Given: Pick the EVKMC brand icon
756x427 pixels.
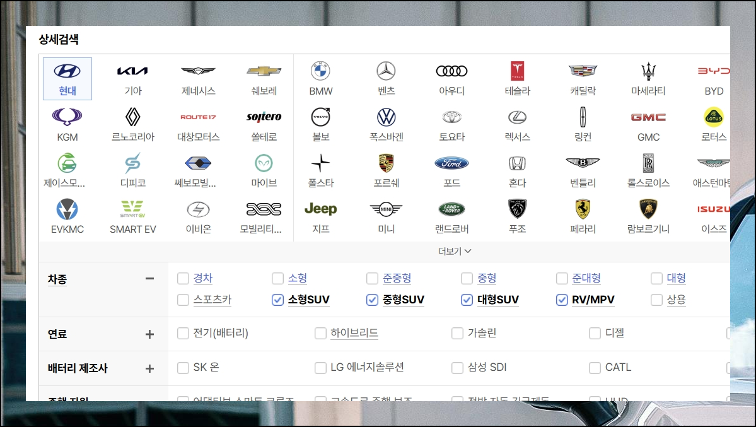Looking at the screenshot, I should pyautogui.click(x=67, y=209).
